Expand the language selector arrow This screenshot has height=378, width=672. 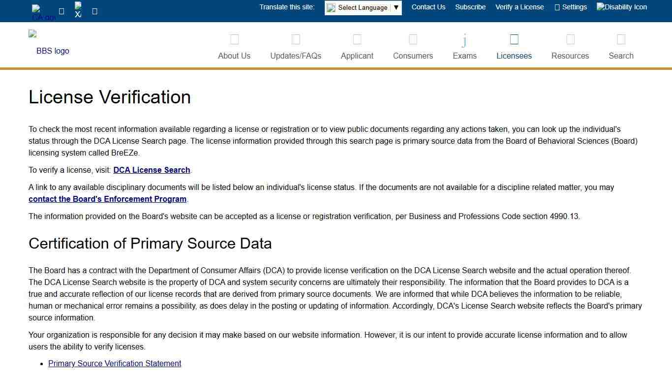pos(396,7)
